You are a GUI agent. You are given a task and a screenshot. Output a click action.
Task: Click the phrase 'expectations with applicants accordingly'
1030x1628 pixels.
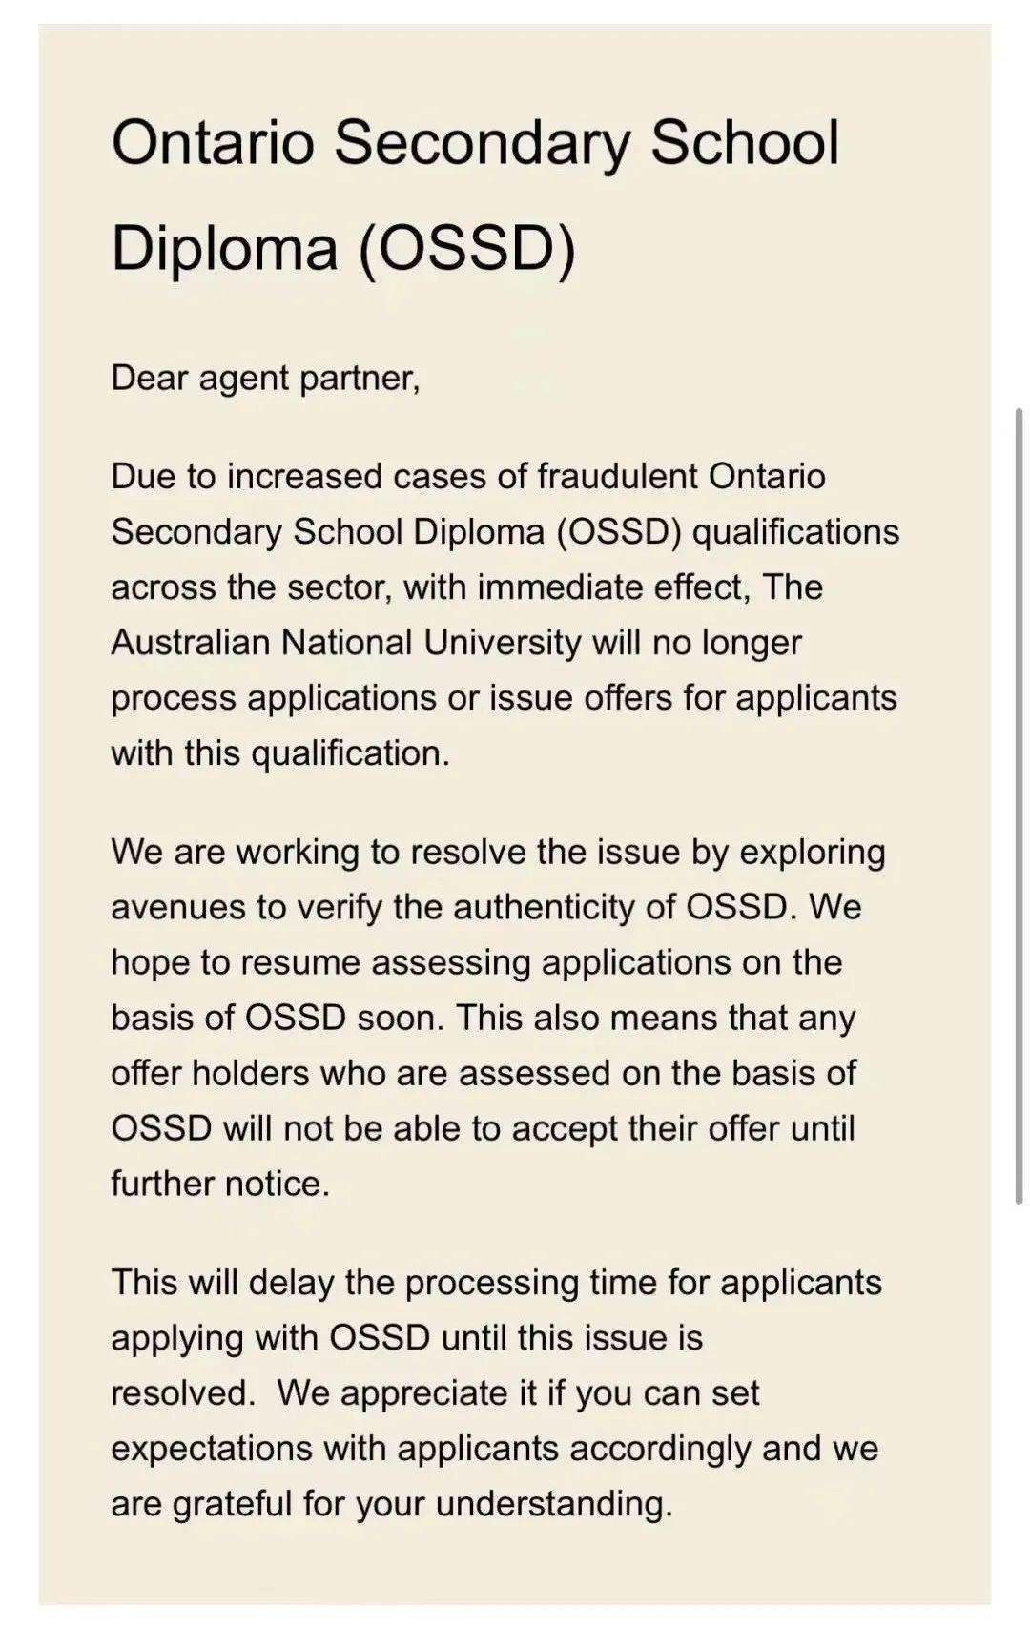pos(431,1449)
